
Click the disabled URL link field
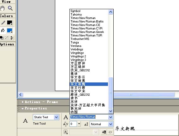(x=84, y=132)
